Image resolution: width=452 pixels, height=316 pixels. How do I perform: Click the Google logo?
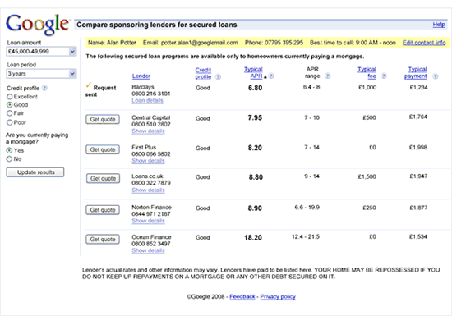coord(38,24)
